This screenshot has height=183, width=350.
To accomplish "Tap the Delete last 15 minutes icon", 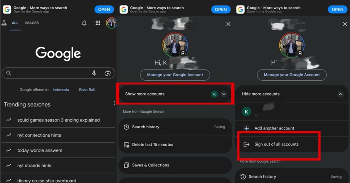I will click(127, 144).
